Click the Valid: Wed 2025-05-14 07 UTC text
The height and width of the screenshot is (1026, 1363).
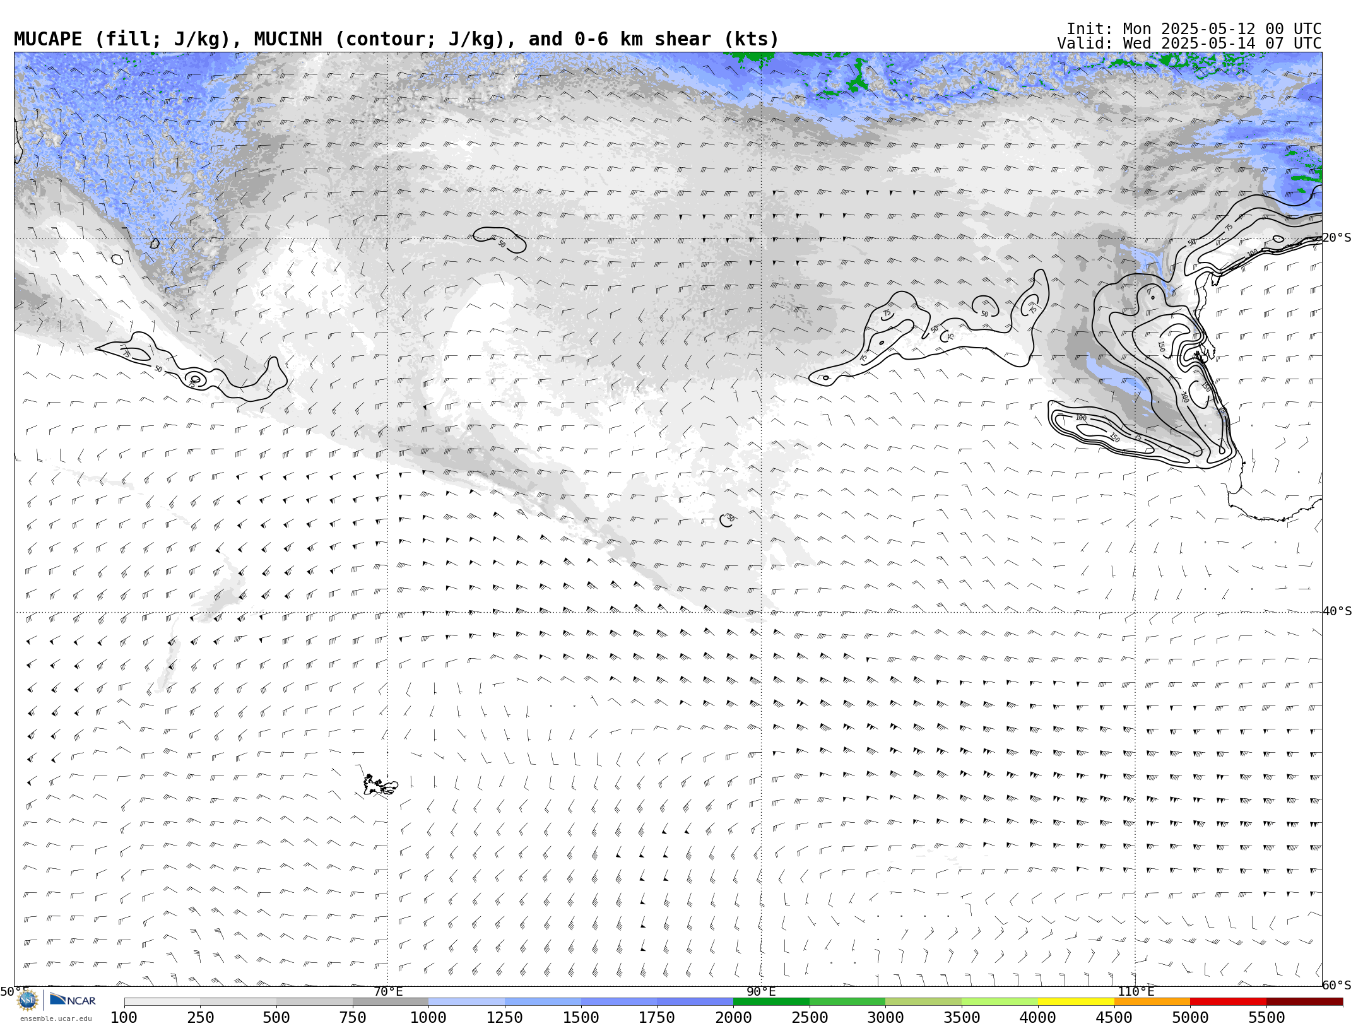click(x=1189, y=44)
